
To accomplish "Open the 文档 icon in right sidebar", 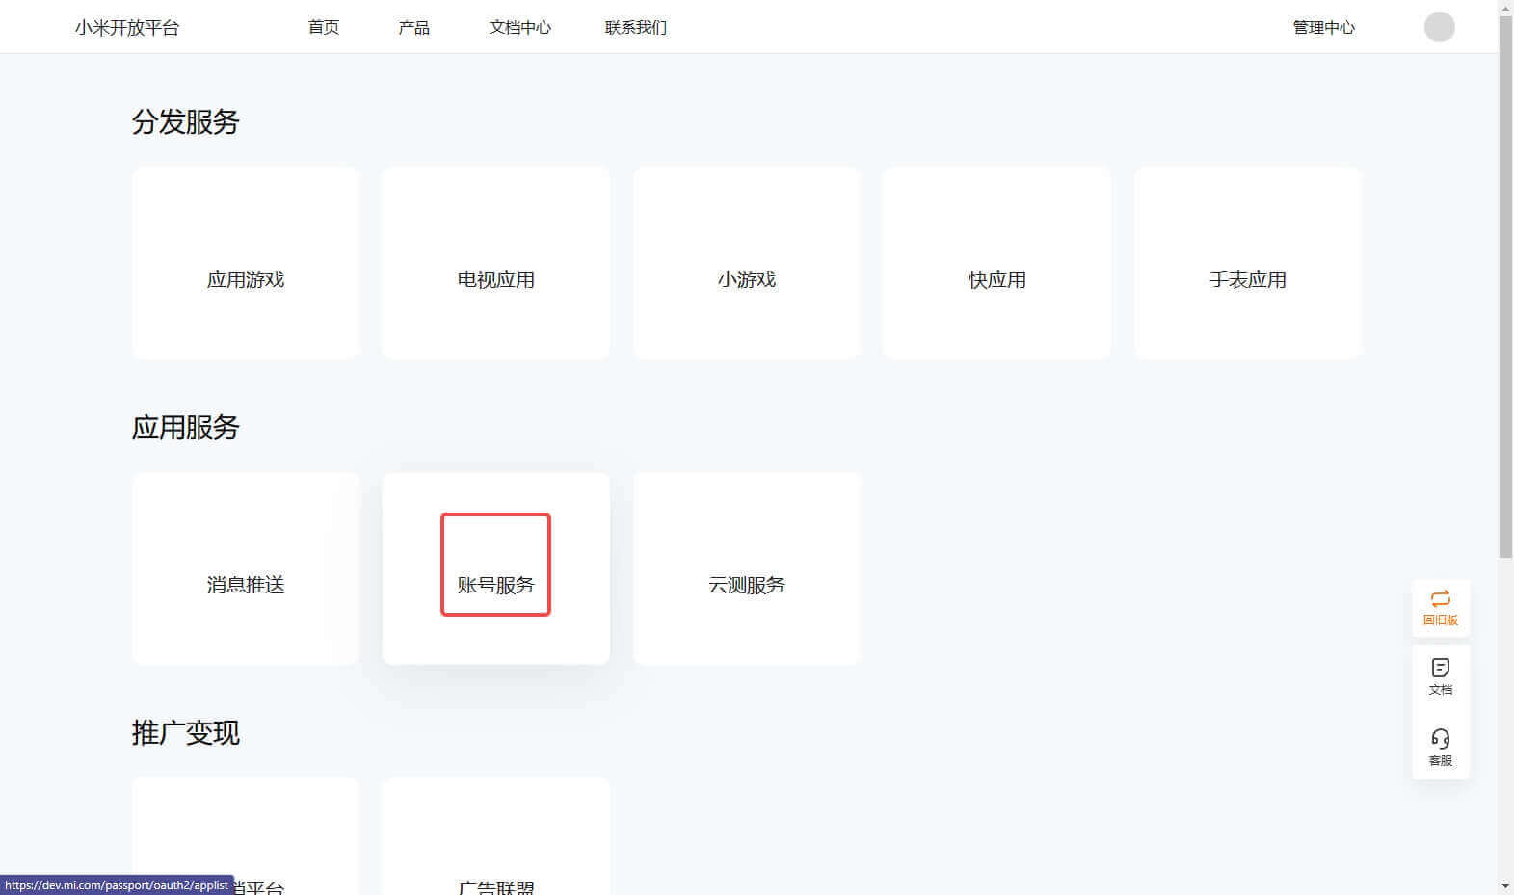I will [1440, 676].
